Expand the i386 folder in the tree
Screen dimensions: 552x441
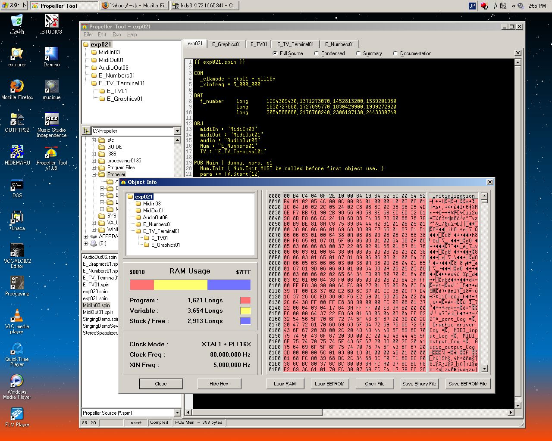coord(94,154)
